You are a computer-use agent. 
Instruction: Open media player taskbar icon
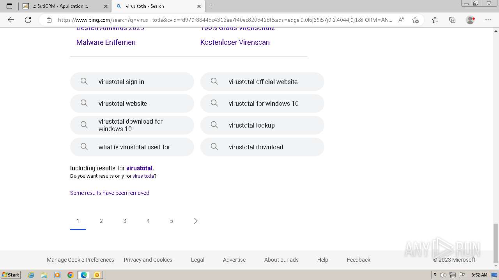coord(57,275)
